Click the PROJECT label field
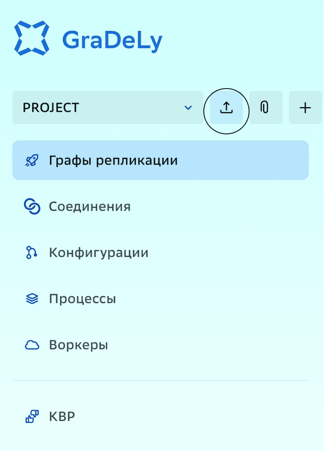Image resolution: width=324 pixels, height=451 pixels. [x=50, y=107]
